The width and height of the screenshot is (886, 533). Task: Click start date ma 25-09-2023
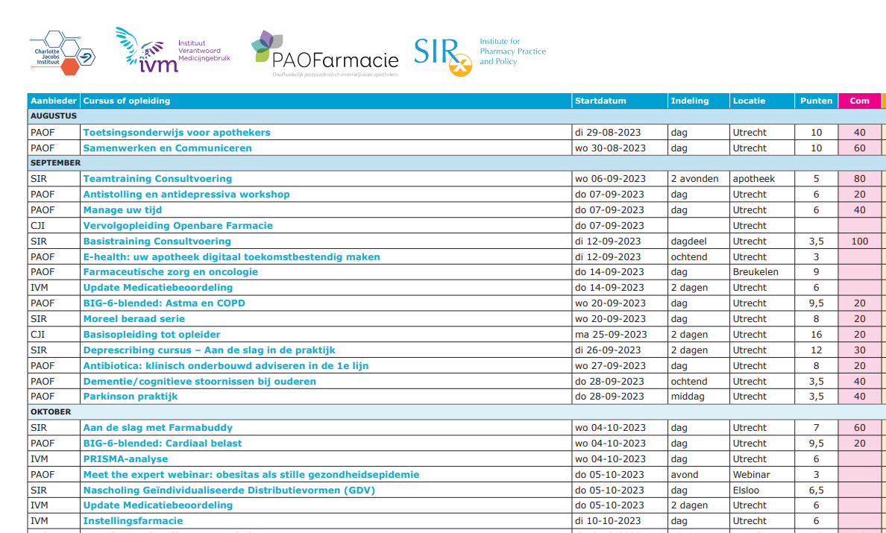[611, 335]
